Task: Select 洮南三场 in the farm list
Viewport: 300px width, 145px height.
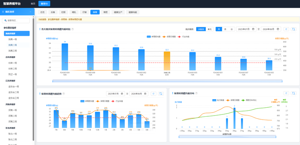Action: (13, 51)
